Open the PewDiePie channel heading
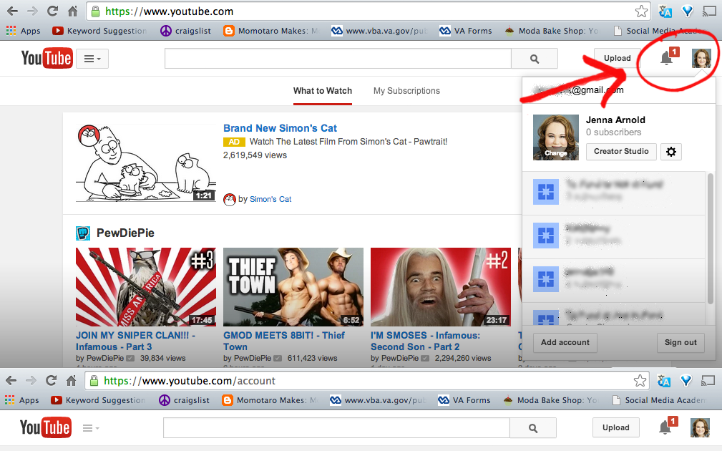 tap(125, 233)
